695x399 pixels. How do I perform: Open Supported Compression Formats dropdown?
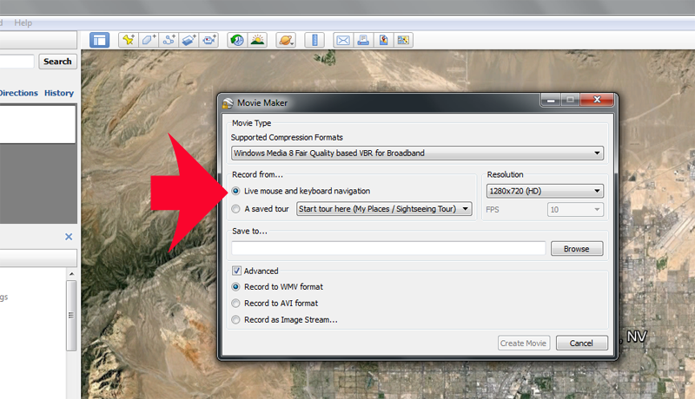417,153
